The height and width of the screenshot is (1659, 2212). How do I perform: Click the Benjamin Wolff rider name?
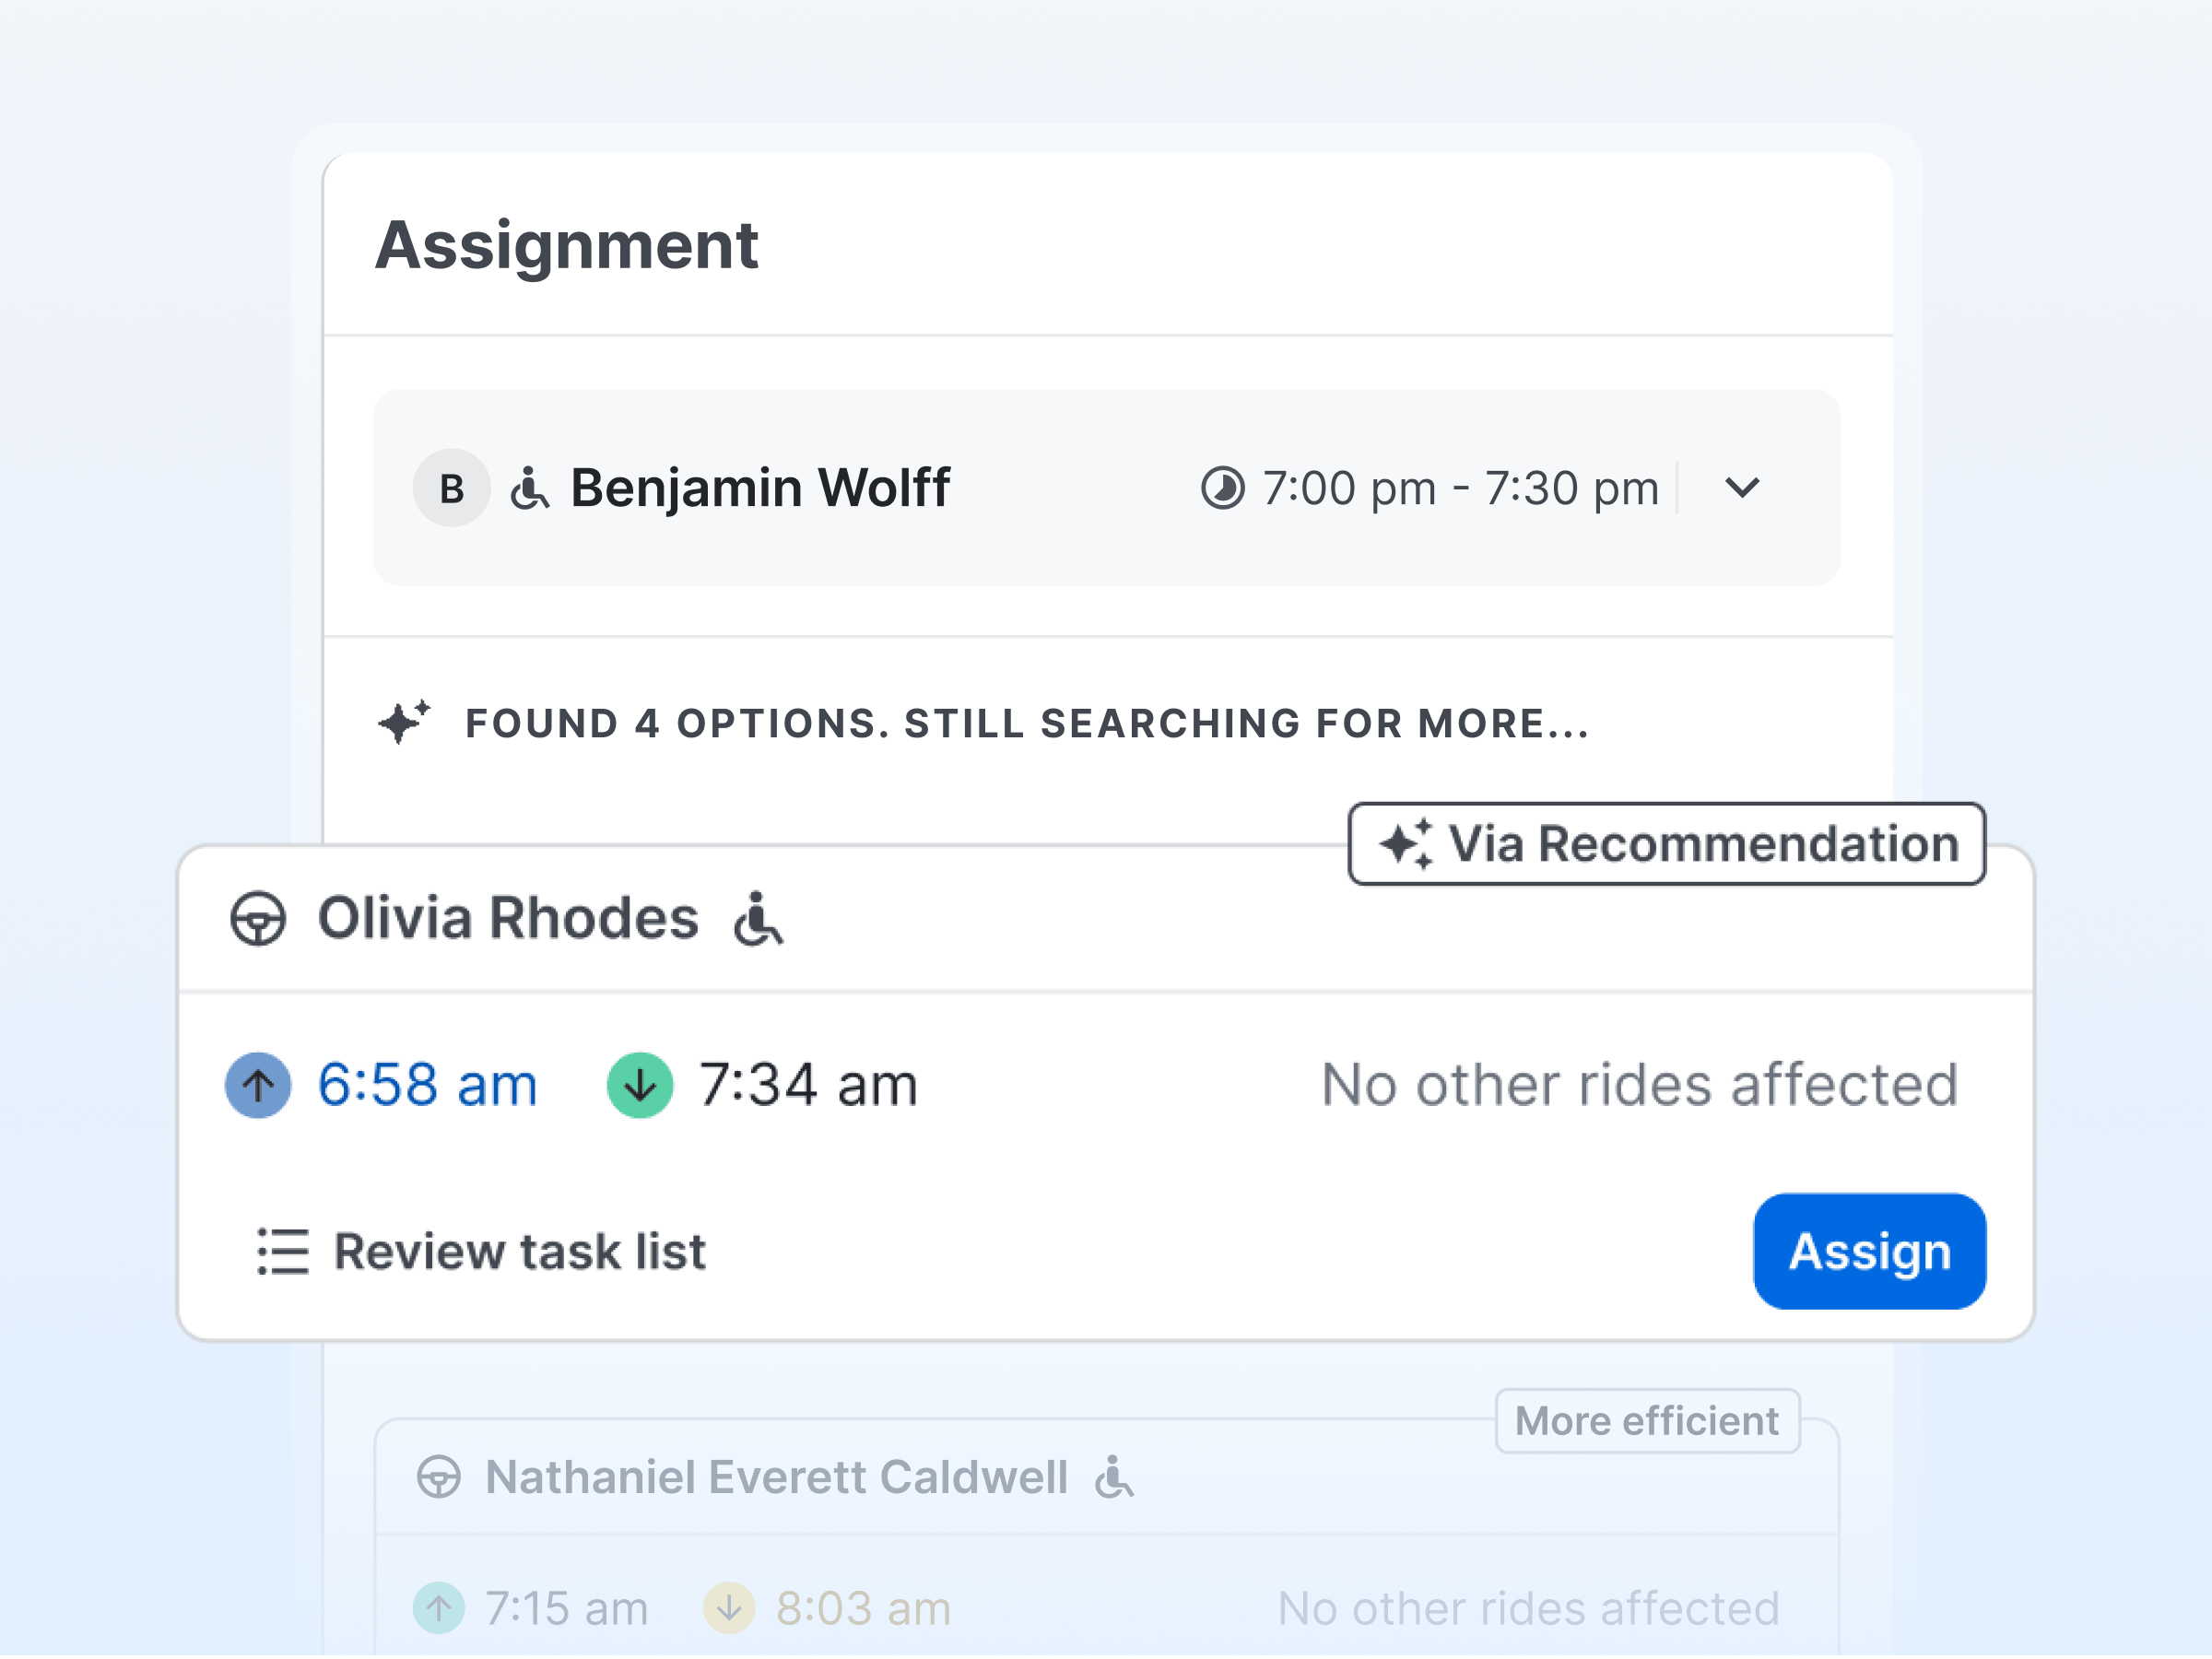pyautogui.click(x=760, y=488)
